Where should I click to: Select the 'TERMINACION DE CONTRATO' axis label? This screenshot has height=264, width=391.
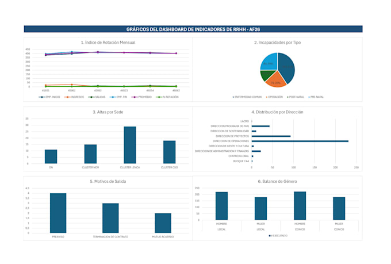(x=110, y=237)
